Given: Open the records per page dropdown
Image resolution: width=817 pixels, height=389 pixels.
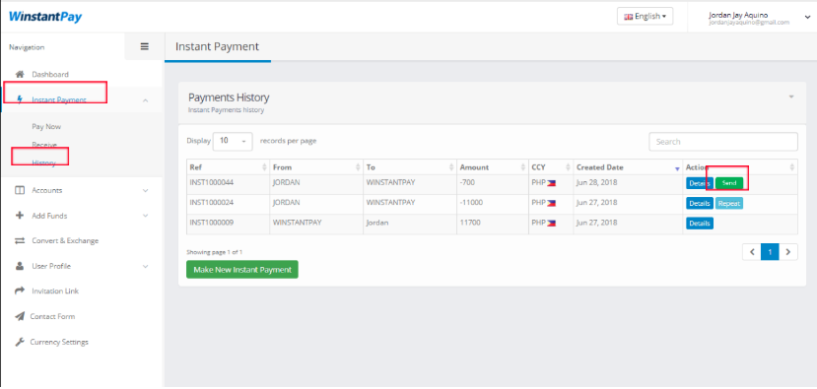Looking at the screenshot, I should click(233, 141).
